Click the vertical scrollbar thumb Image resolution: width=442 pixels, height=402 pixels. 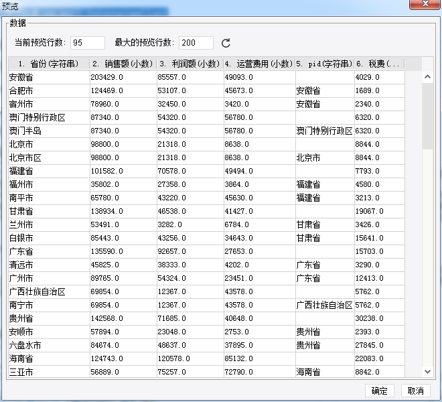coord(427,116)
